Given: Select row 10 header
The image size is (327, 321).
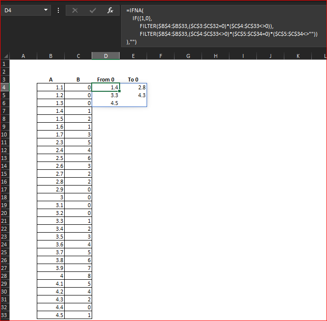Looking at the screenshot, I should (5, 134).
